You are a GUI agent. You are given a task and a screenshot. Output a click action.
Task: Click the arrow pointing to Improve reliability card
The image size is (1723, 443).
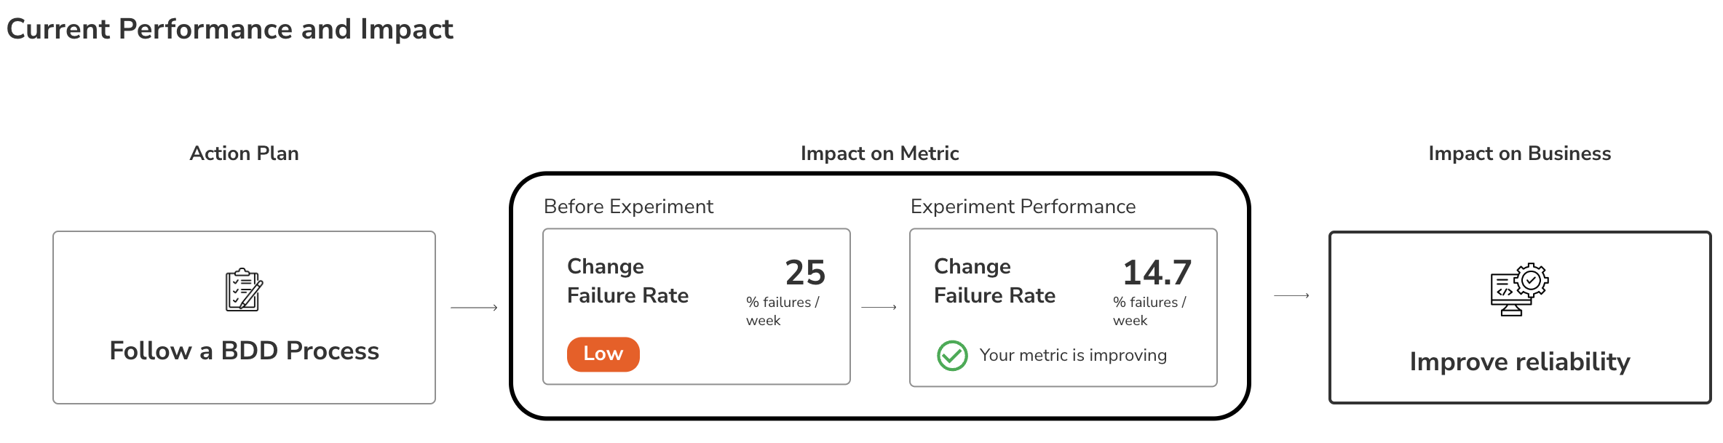pos(1291,296)
